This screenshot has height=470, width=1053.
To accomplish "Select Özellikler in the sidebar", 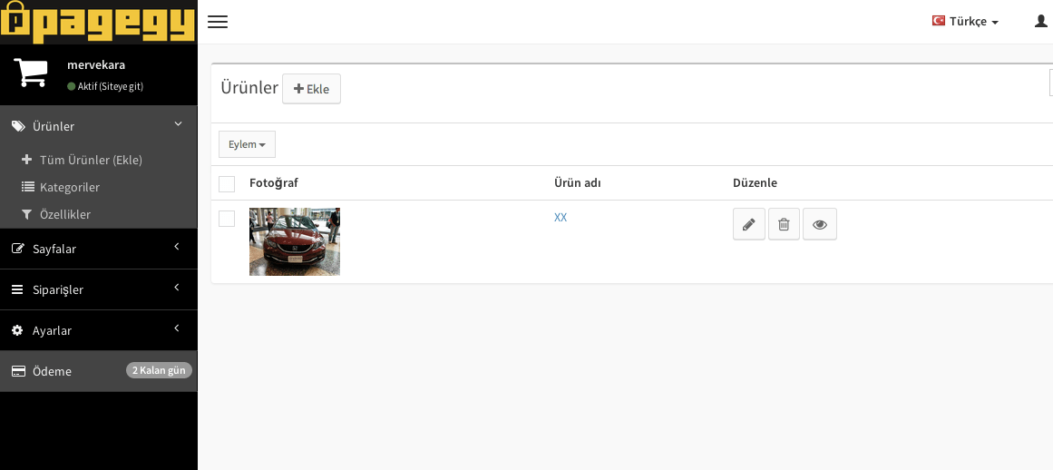I will click(64, 214).
